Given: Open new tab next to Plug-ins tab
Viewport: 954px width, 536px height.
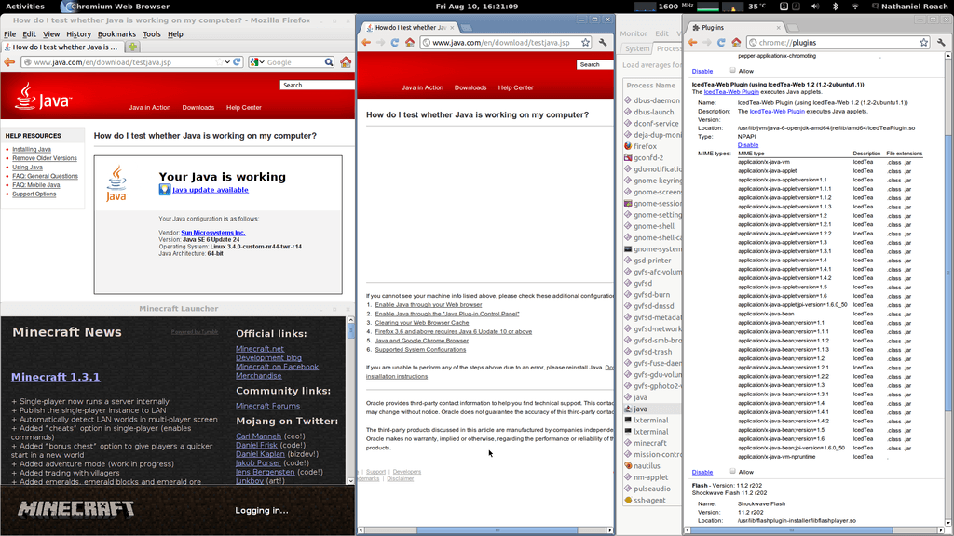Looking at the screenshot, I should (x=794, y=28).
